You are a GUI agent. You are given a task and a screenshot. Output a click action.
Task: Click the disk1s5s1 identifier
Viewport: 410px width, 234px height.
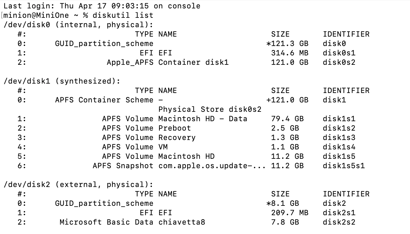344,166
